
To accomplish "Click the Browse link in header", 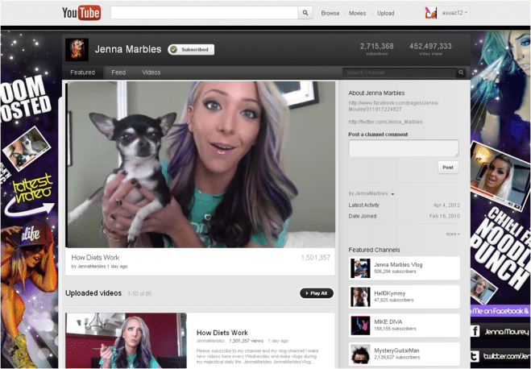I will 330,13.
